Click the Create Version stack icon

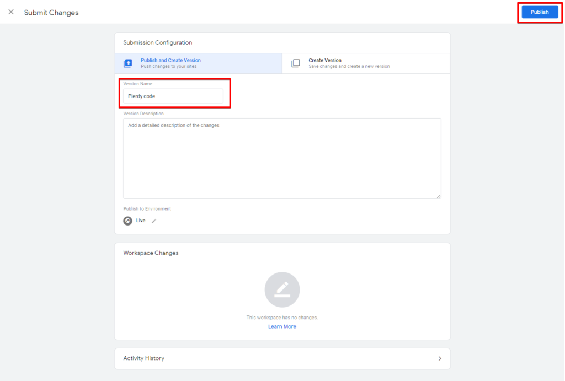tap(296, 63)
